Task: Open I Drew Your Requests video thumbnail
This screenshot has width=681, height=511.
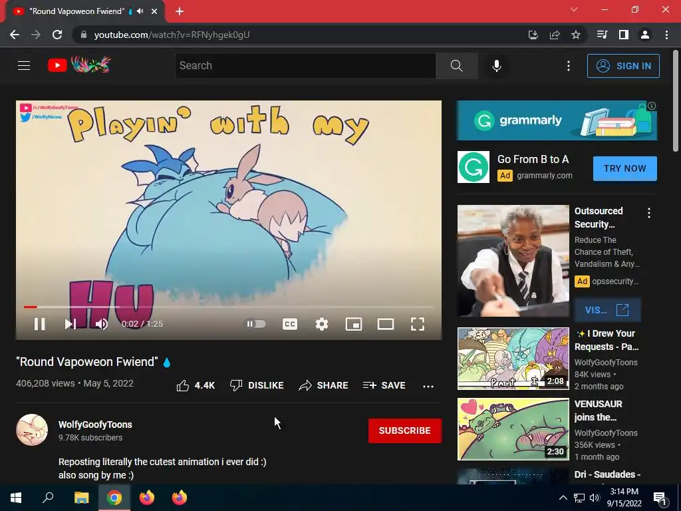Action: point(513,359)
